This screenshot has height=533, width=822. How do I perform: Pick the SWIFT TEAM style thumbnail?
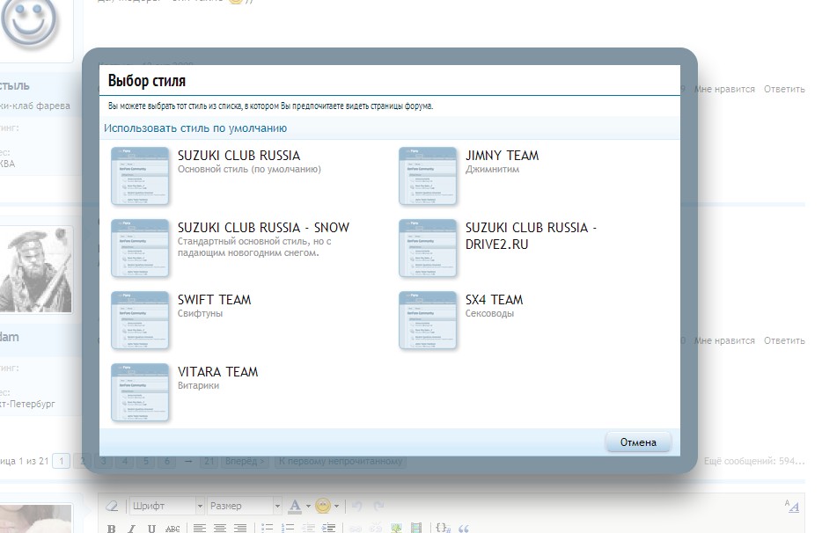click(140, 320)
